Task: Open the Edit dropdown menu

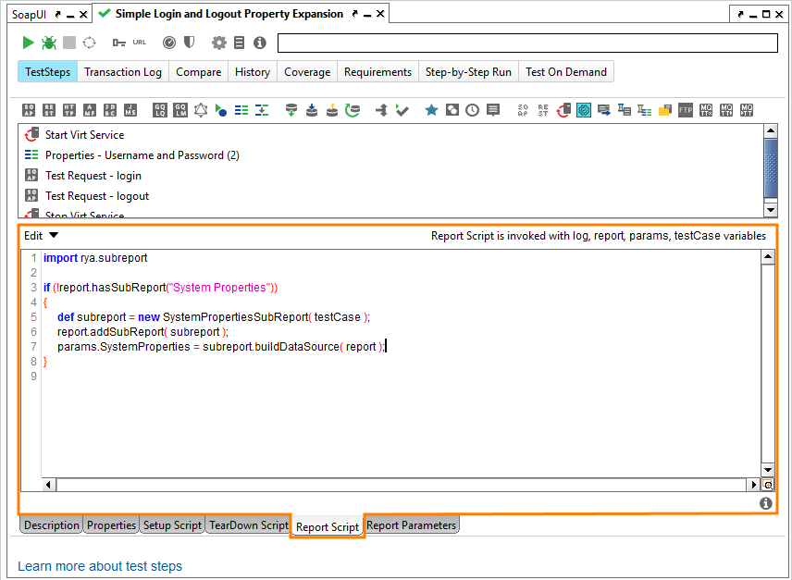Action: point(41,236)
